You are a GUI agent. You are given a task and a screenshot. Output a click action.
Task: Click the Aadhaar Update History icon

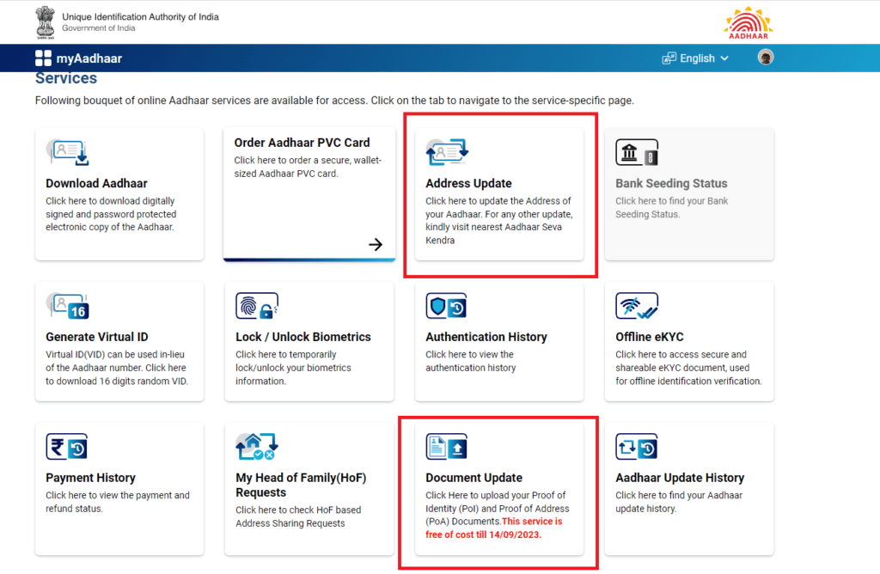click(637, 447)
